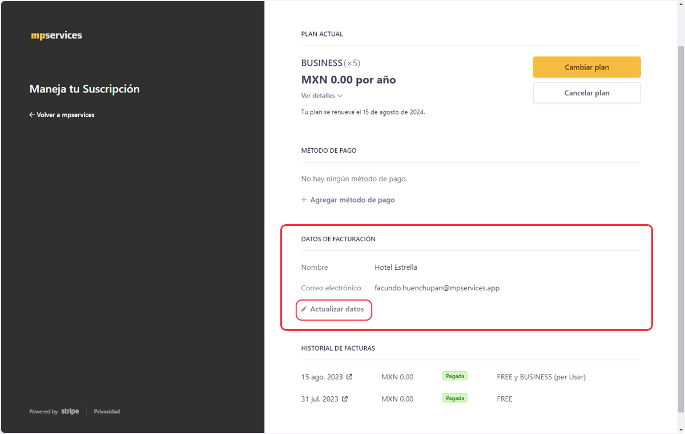Open invoice link icon for 31 jul. 2023
Screen dimensions: 685x434
[x=345, y=399]
